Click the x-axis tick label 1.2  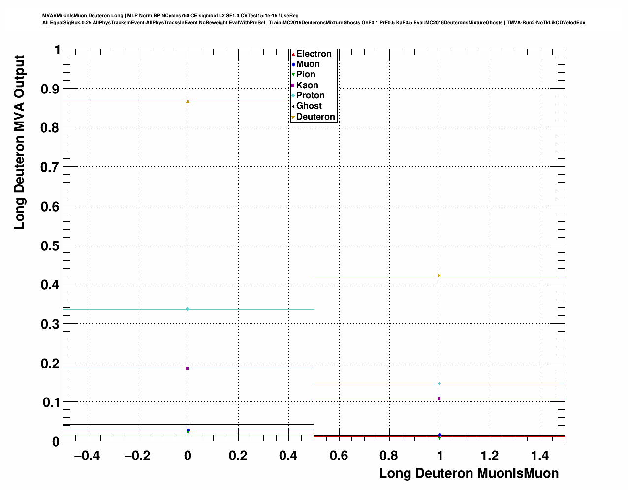(490, 456)
